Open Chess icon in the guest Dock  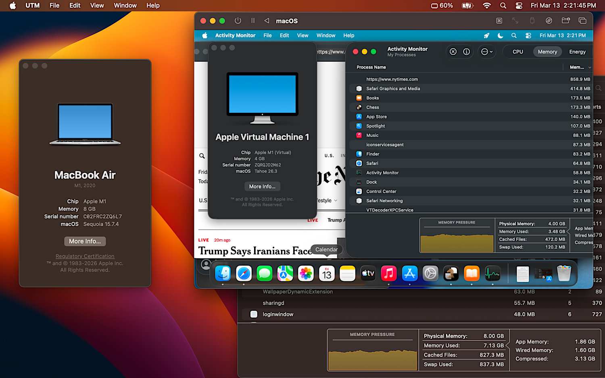pos(451,274)
